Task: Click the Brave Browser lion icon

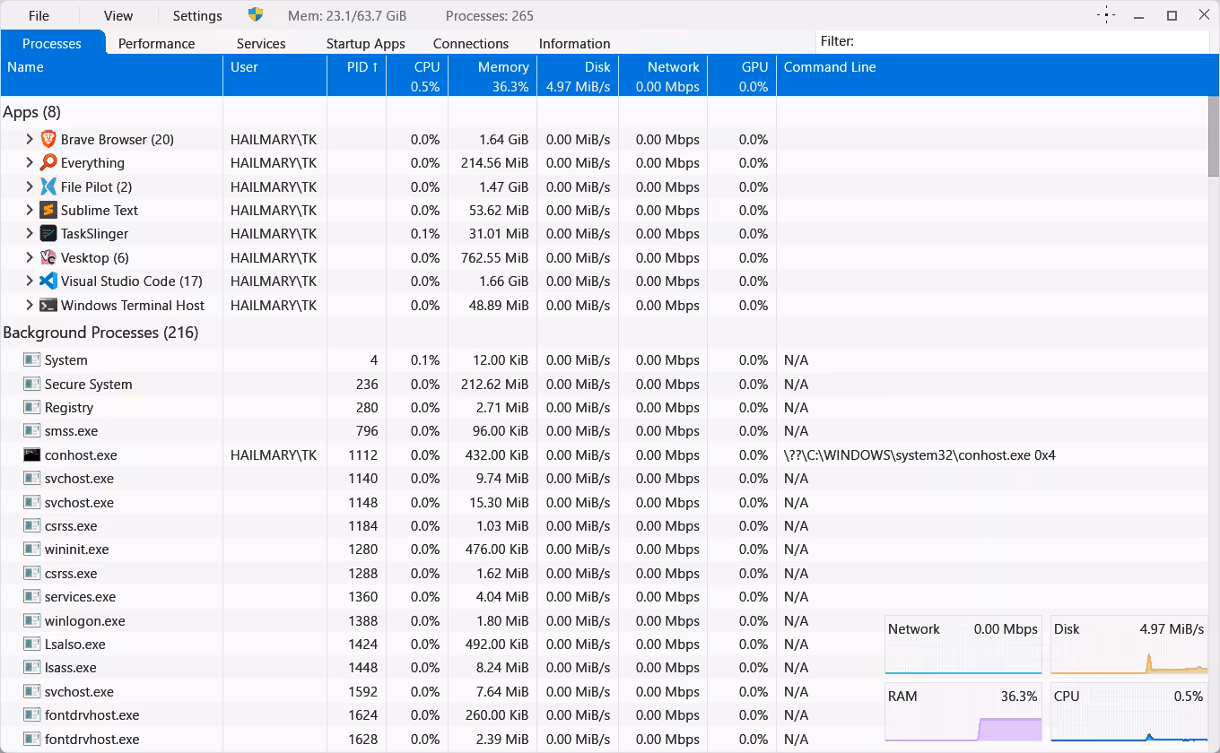Action: point(48,139)
